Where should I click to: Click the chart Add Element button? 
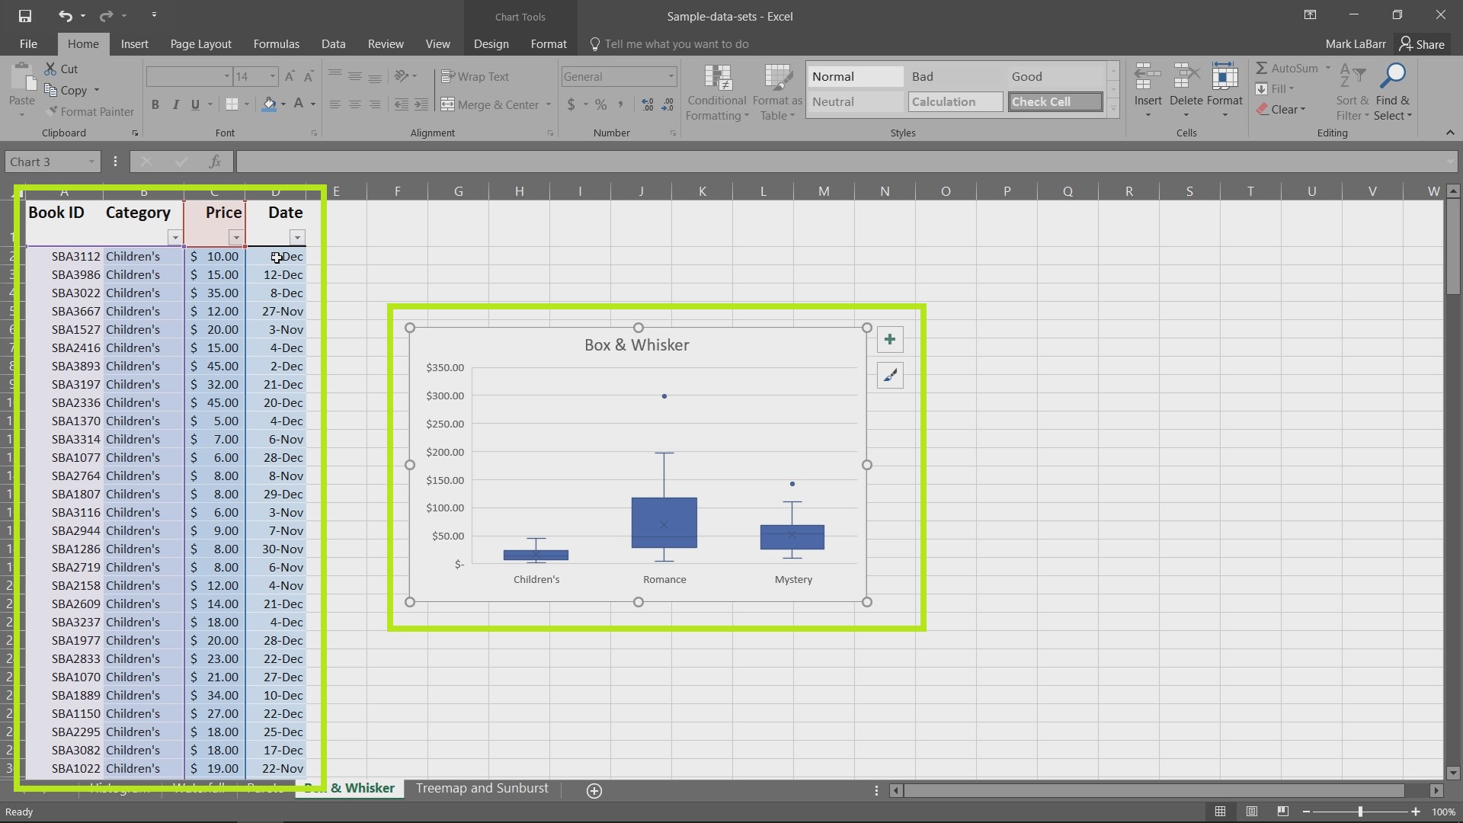[890, 338]
